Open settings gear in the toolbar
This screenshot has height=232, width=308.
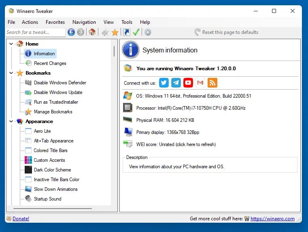click(148, 32)
